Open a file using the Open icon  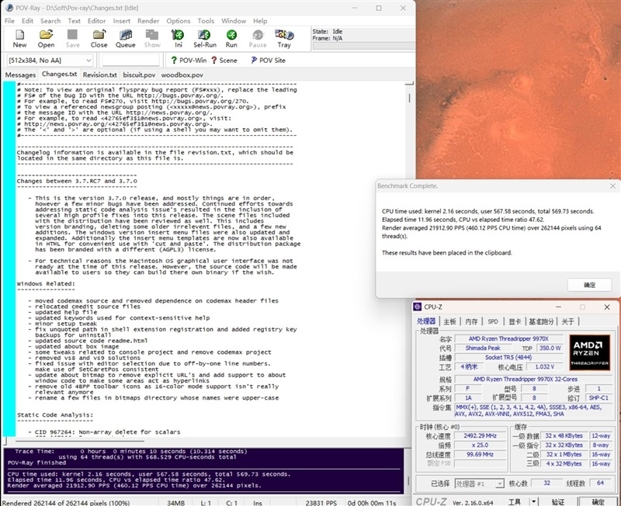pos(47,38)
